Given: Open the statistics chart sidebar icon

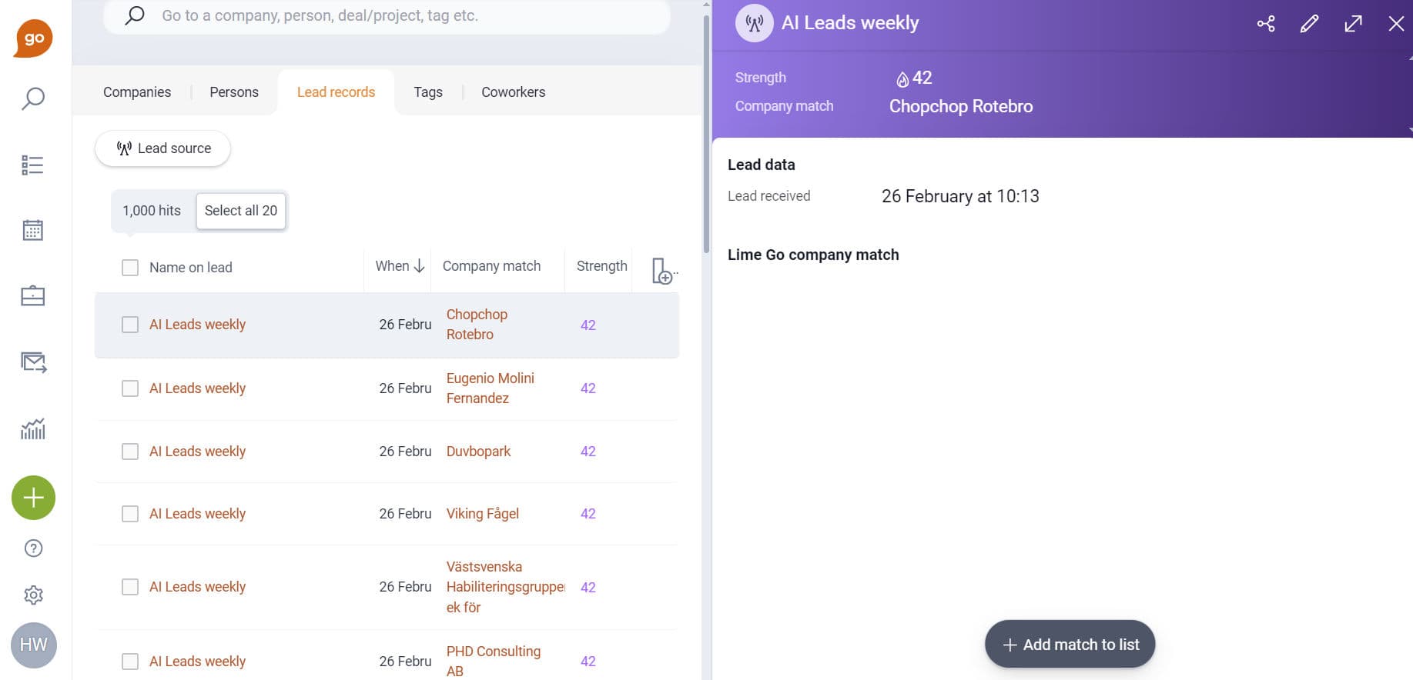Looking at the screenshot, I should tap(33, 428).
